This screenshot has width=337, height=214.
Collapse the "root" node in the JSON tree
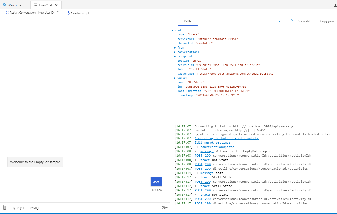[x=173, y=30]
